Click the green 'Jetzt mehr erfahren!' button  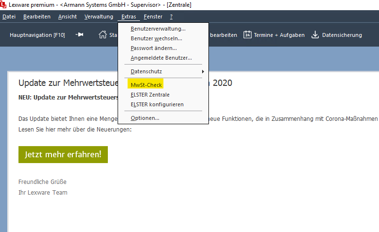(63, 154)
